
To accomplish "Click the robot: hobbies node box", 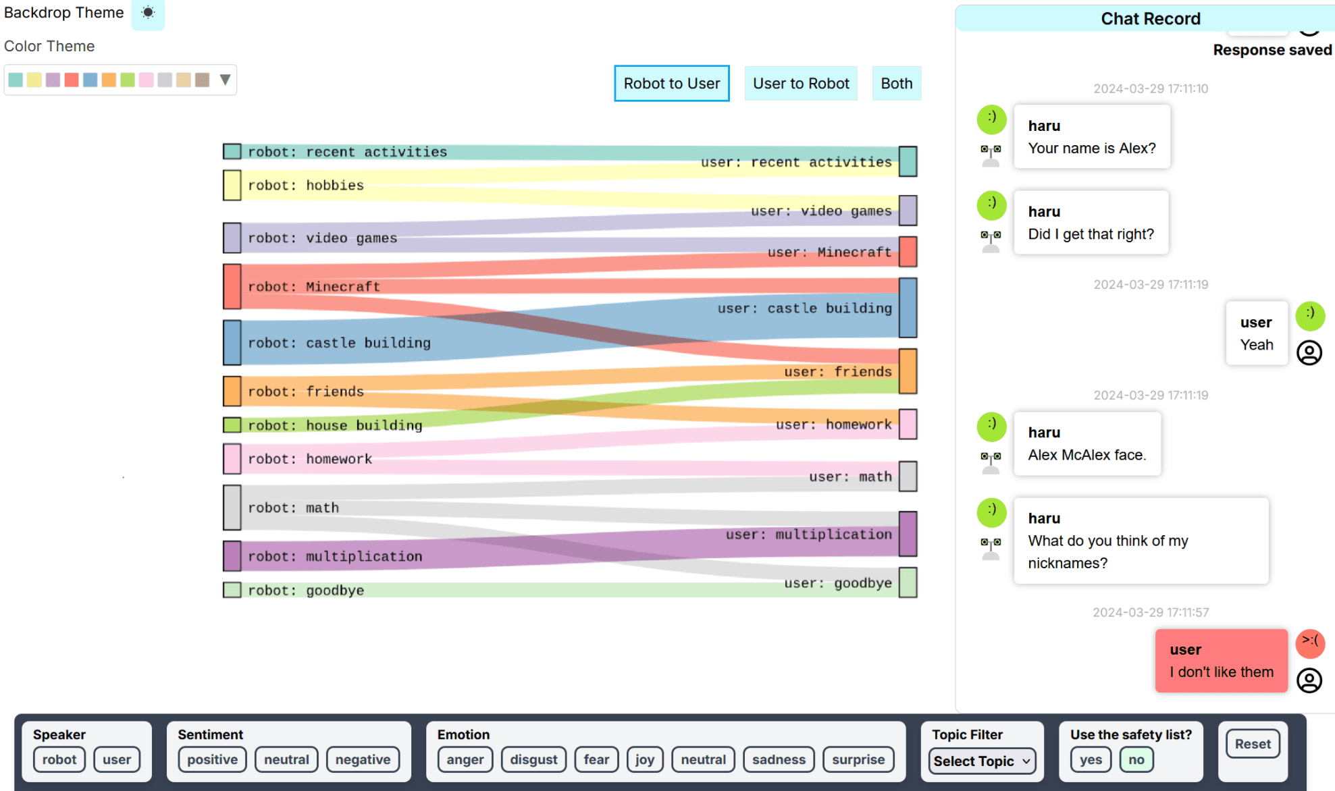I will pyautogui.click(x=232, y=185).
